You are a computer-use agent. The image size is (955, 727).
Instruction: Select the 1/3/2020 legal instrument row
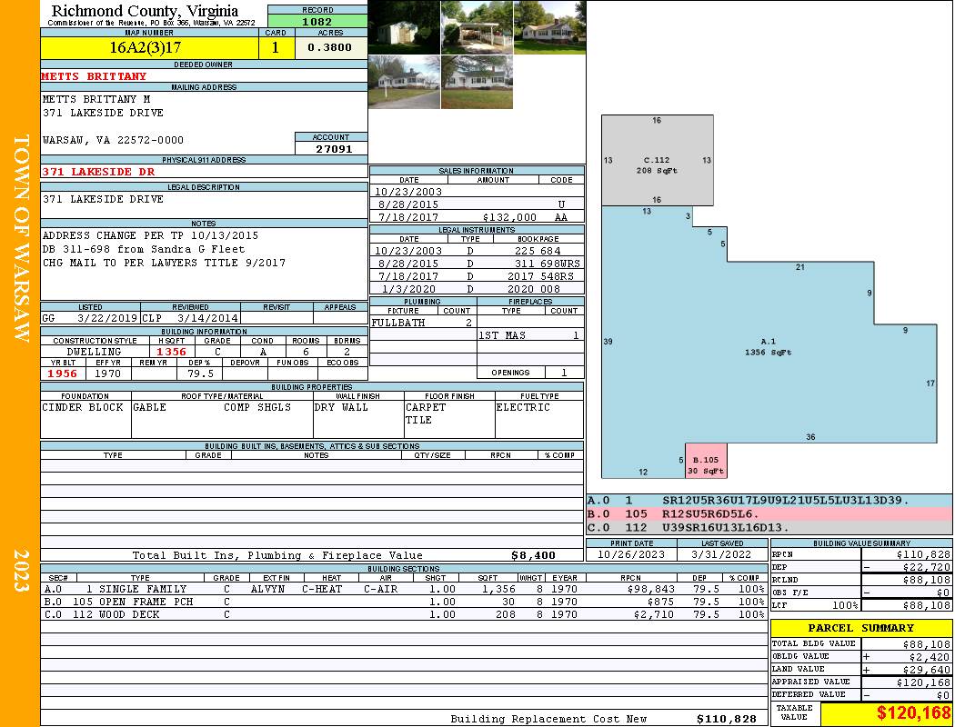point(477,289)
